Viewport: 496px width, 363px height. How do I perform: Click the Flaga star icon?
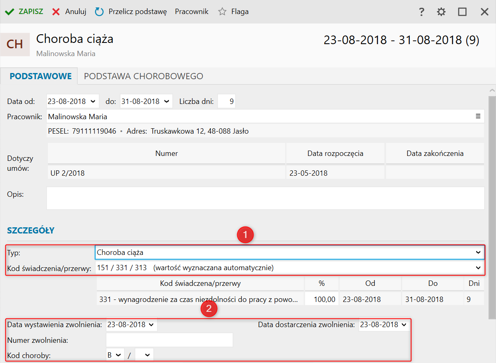pos(222,12)
